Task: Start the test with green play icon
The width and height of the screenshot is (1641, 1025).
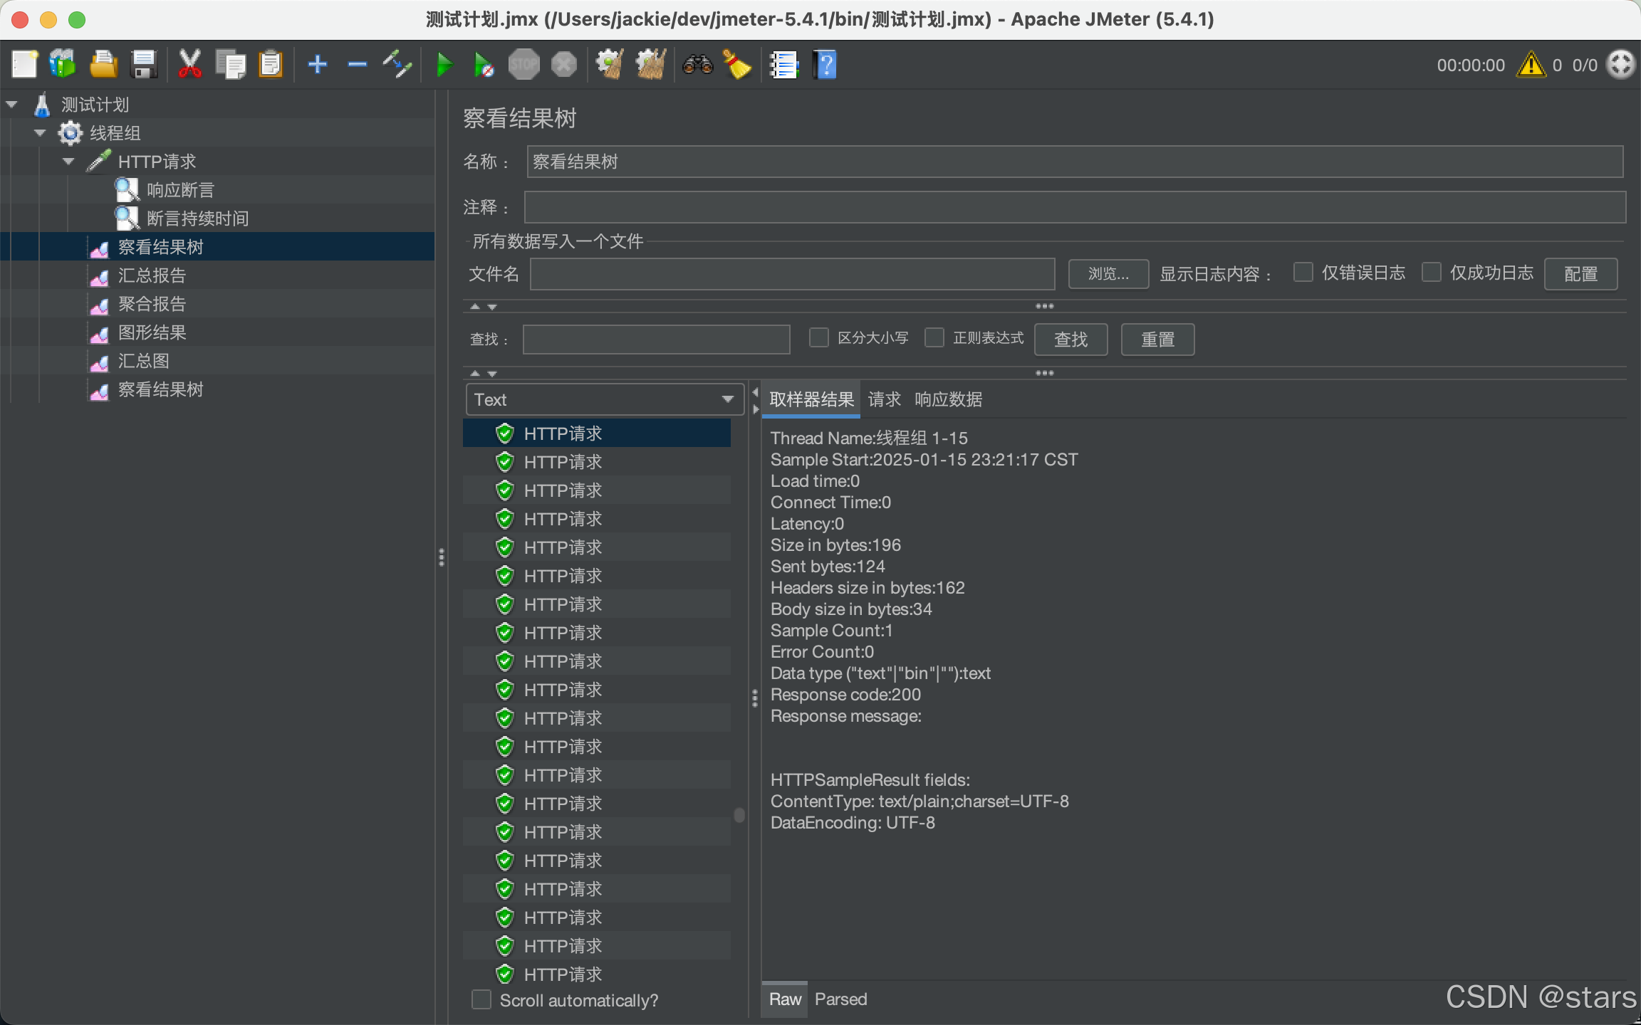Action: pos(444,65)
